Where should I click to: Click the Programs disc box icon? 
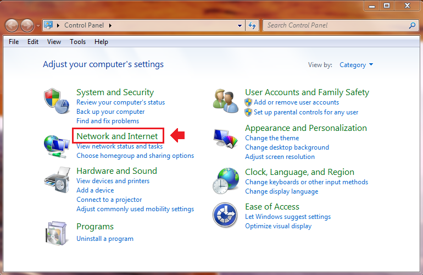56,233
